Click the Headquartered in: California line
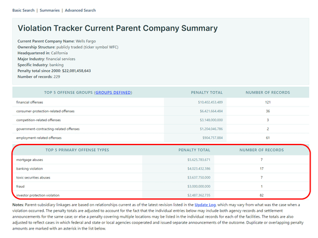 tap(43, 53)
